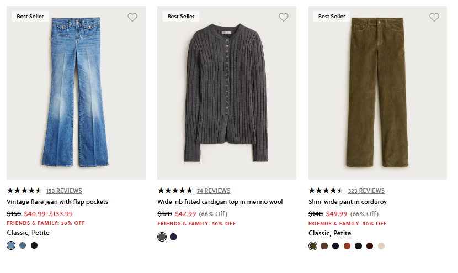Open 323 Reviews for the corduroy pant
The height and width of the screenshot is (273, 458).
[366, 191]
